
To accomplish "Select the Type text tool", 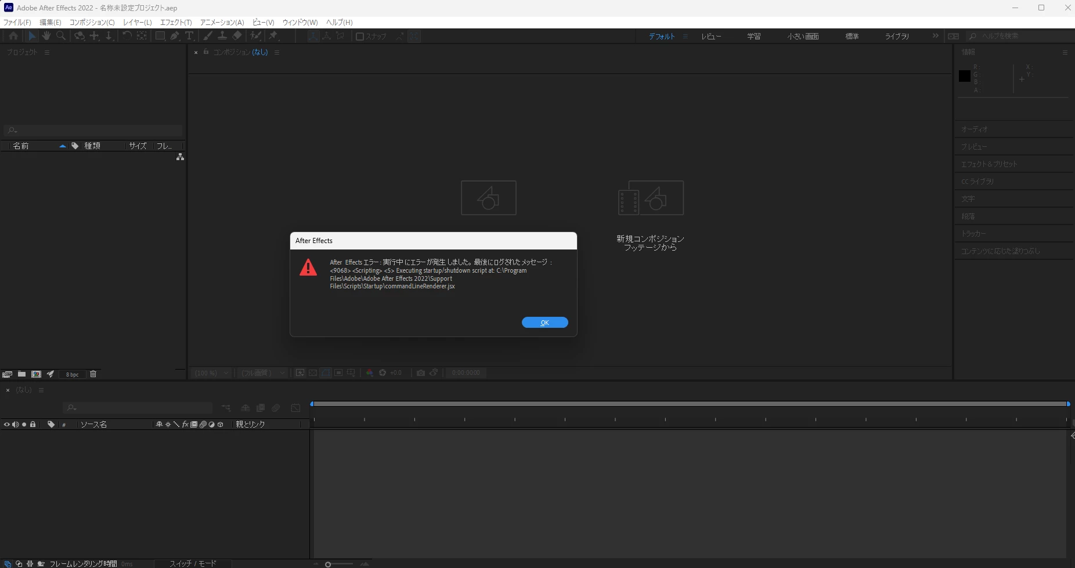I will [x=189, y=36].
